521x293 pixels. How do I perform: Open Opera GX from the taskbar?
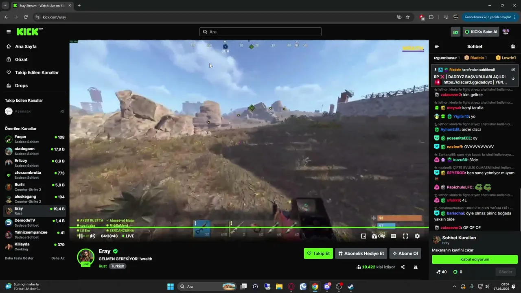tap(291, 286)
